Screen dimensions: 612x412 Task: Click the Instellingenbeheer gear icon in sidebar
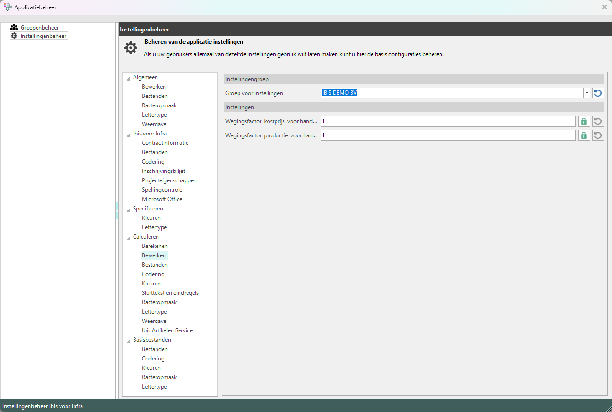(x=14, y=36)
